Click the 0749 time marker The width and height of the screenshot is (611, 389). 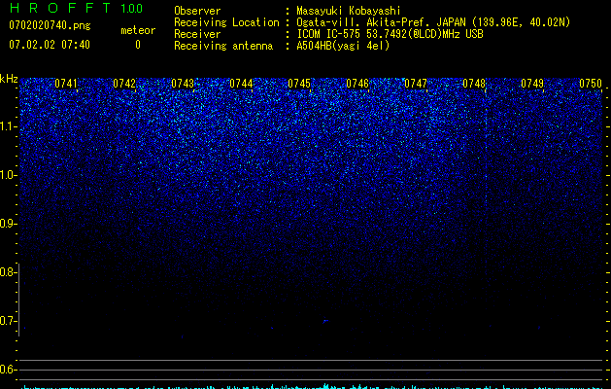click(x=532, y=84)
